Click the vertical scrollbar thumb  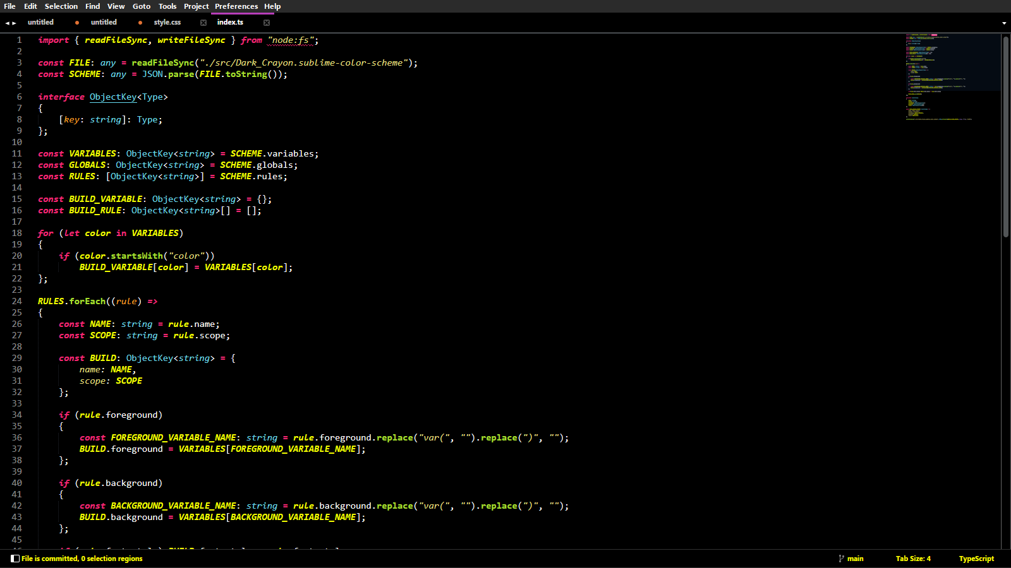pyautogui.click(x=1005, y=136)
